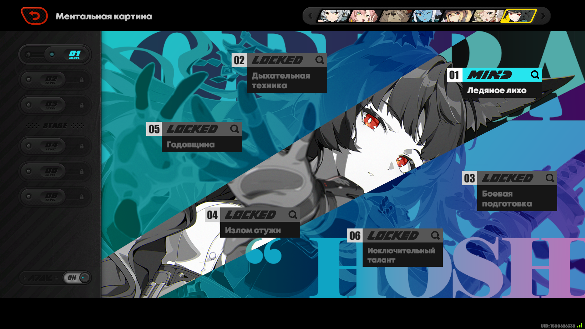Open the Дыхательная техника locked talent
The height and width of the screenshot is (329, 585).
[x=287, y=80]
